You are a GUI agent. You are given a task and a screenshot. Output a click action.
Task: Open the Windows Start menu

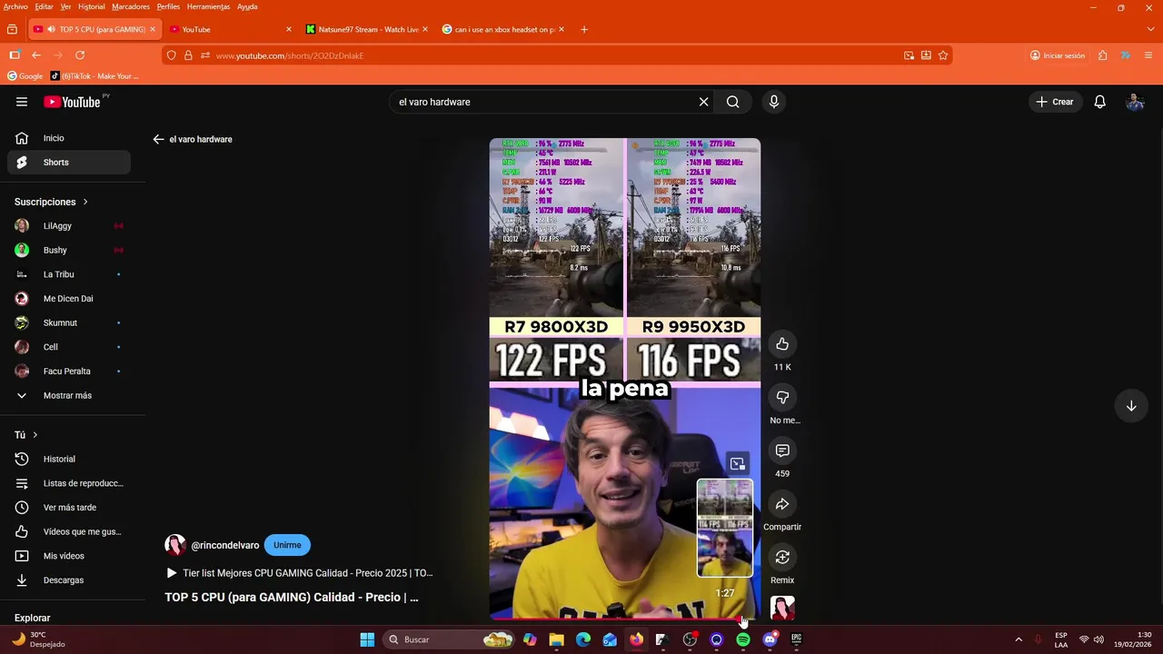[x=367, y=639]
